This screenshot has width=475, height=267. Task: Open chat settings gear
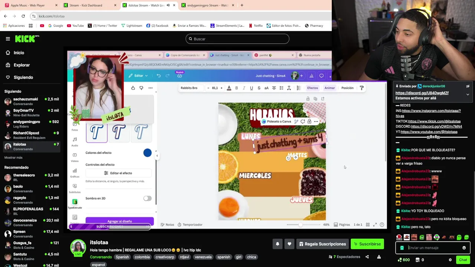(x=450, y=260)
